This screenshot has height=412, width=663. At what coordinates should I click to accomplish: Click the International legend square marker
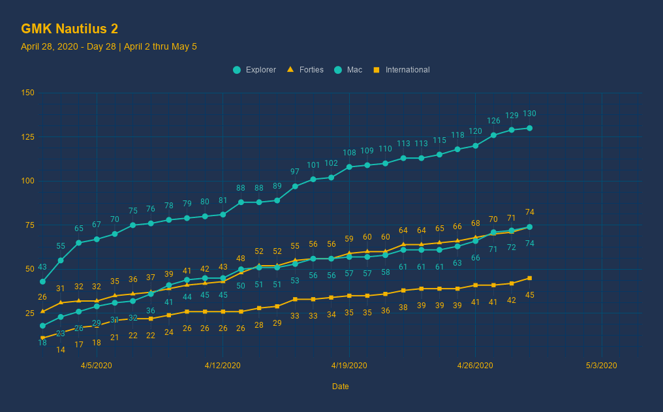(x=377, y=70)
